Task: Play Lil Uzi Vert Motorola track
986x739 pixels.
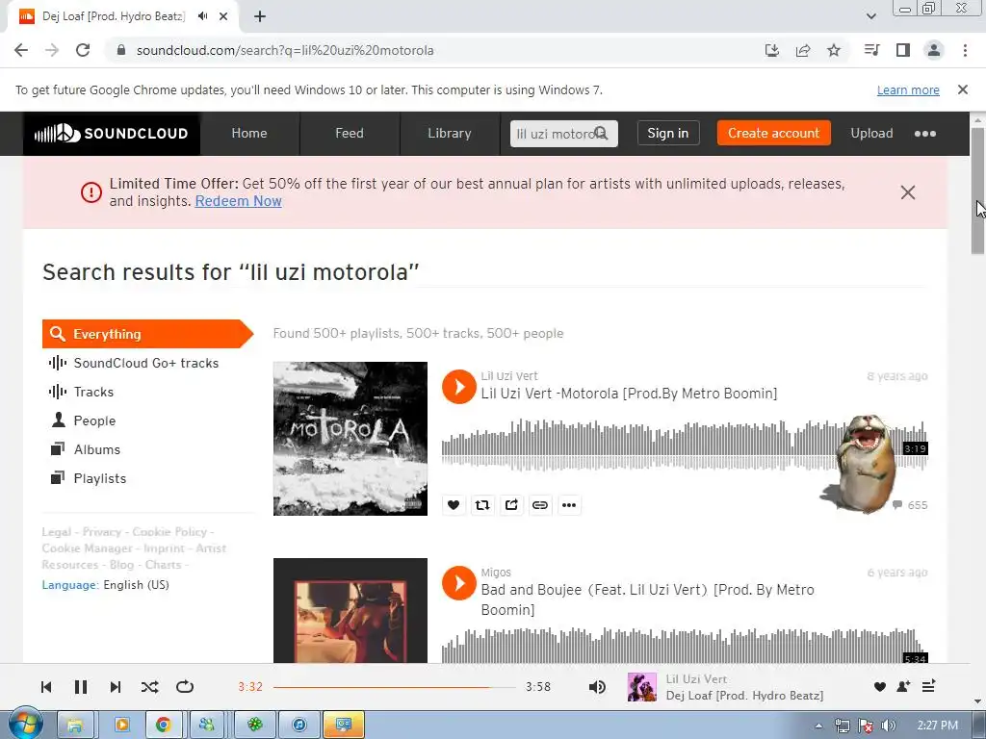Action: (459, 387)
